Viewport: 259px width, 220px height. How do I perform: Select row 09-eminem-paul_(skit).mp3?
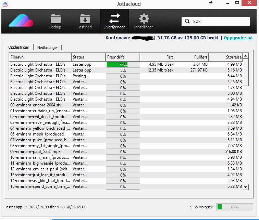126,152
